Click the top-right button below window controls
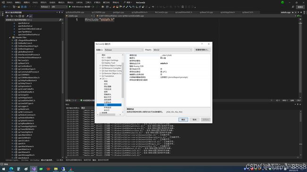Screen dimensions: 307x172 pyautogui.click(x=300, y=7)
